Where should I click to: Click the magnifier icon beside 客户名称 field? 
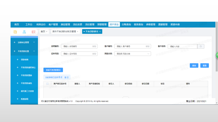pos(201,46)
